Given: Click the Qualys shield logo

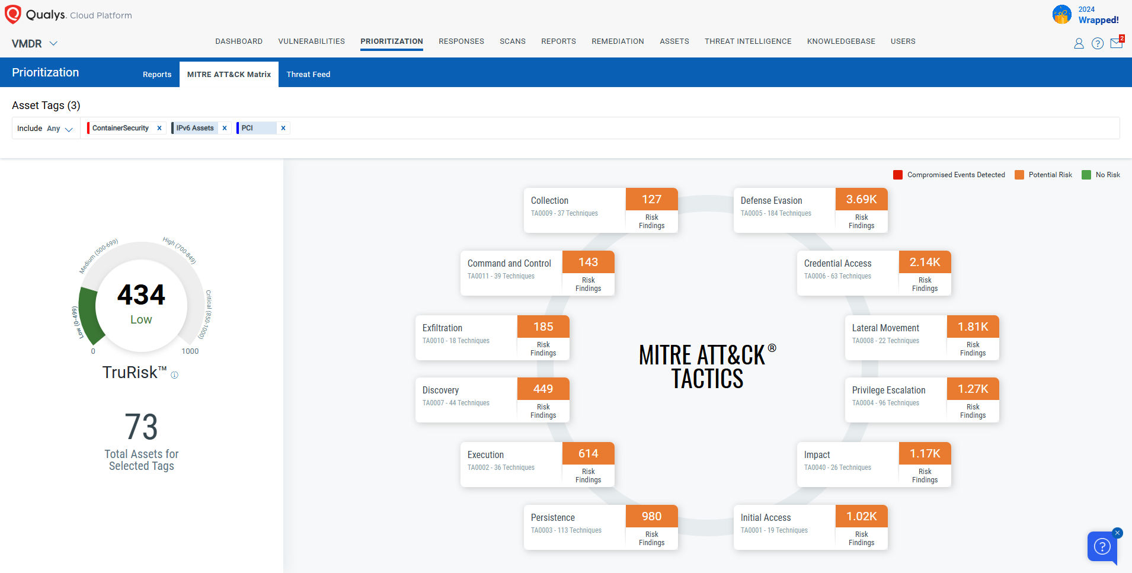Looking at the screenshot, I should [13, 14].
